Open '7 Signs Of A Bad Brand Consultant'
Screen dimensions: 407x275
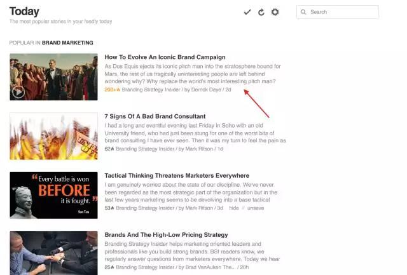coord(155,116)
